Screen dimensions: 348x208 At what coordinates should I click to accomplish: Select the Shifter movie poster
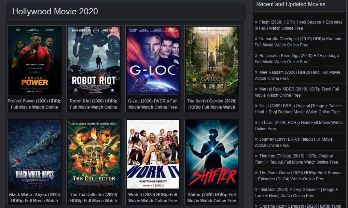click(212, 154)
